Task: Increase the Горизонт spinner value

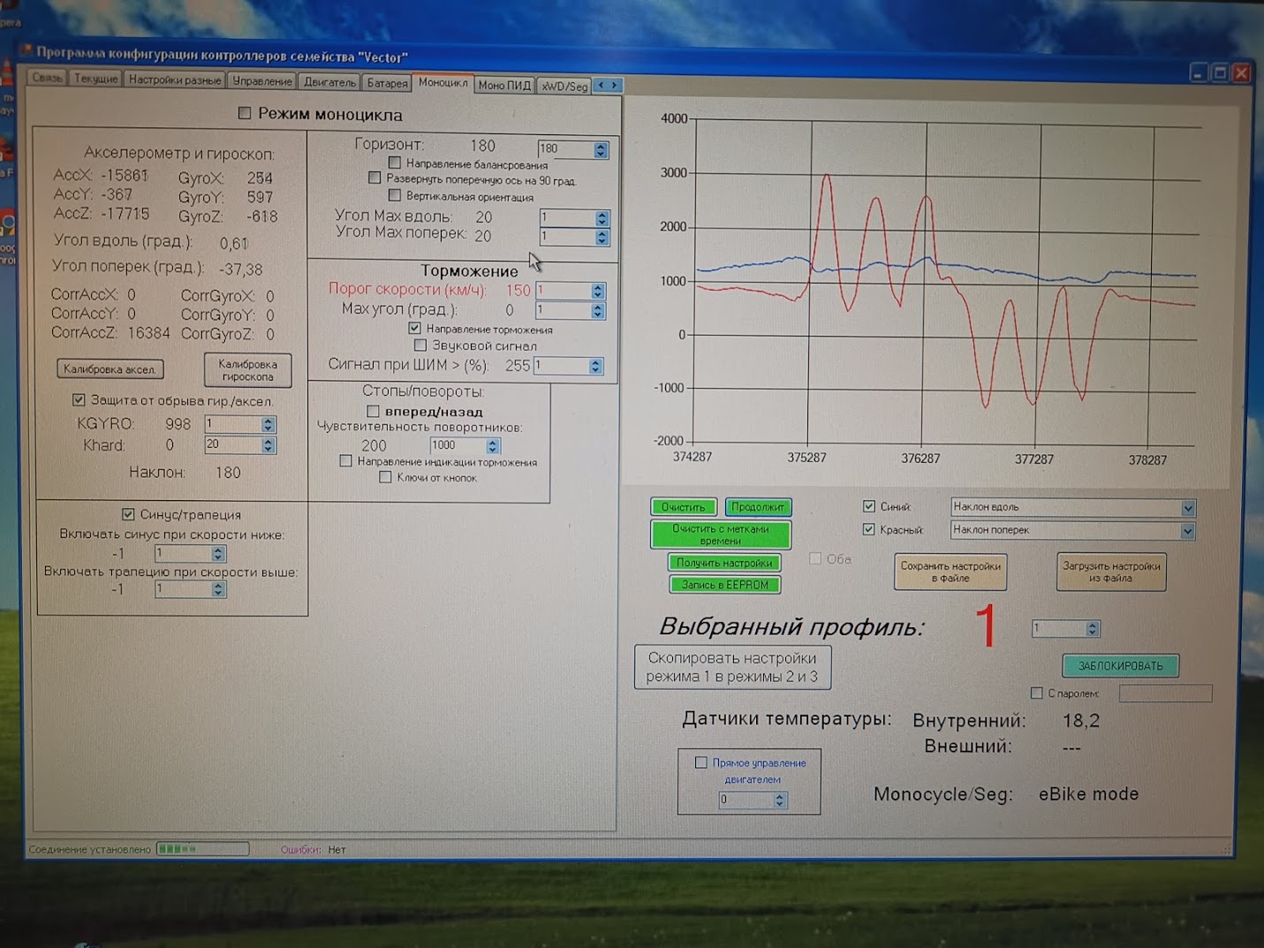Action: tap(601, 146)
